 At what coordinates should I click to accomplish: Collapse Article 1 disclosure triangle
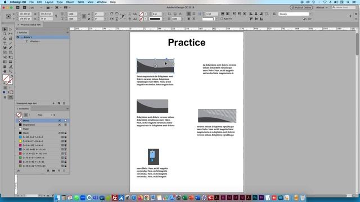(22, 37)
